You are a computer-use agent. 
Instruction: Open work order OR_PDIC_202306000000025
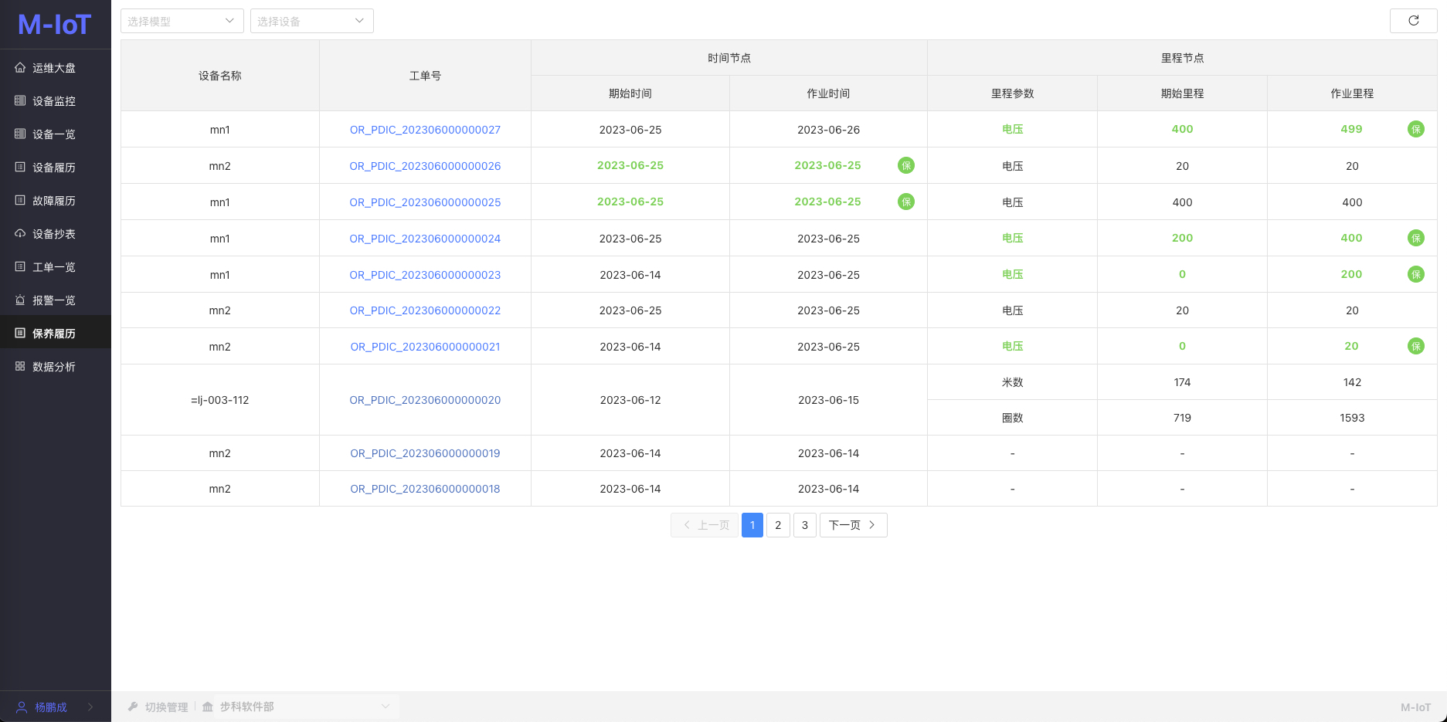(x=425, y=202)
